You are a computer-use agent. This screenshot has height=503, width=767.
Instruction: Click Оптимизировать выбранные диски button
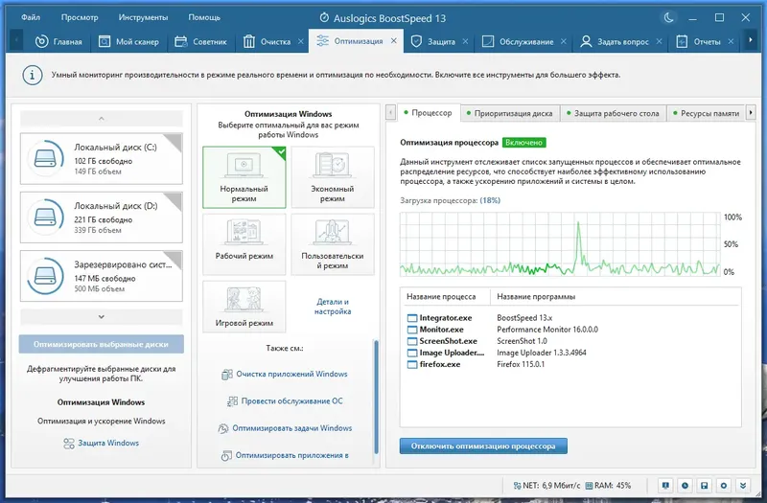[x=102, y=344]
